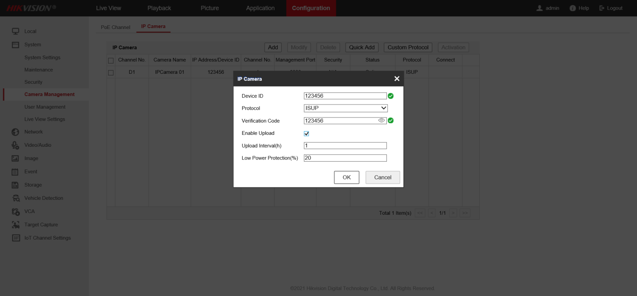Open Vehicle Detection icon in sidebar

[x=15, y=198]
